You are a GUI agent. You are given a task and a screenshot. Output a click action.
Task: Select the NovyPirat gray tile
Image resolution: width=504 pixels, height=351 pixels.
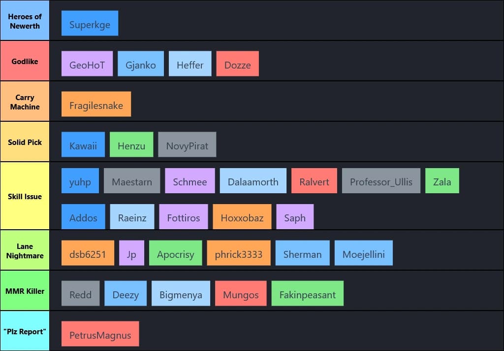coord(187,144)
